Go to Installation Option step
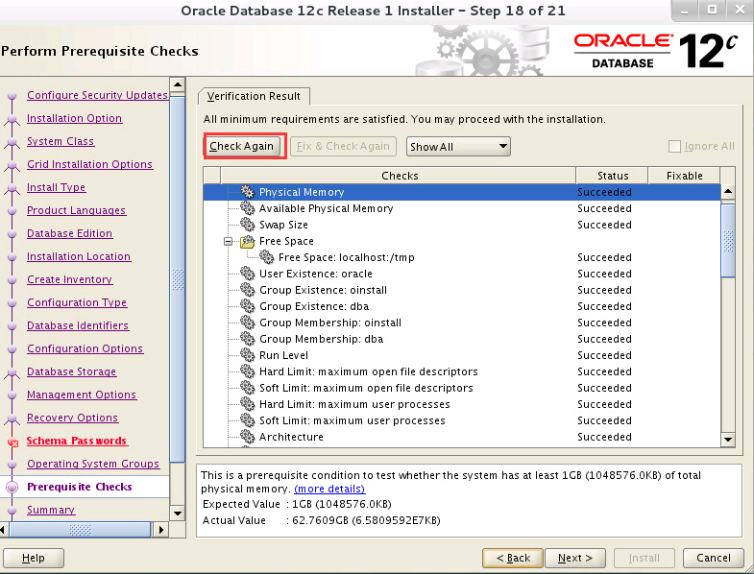 pyautogui.click(x=75, y=118)
